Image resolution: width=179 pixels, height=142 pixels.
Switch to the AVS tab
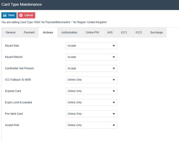tap(110, 32)
